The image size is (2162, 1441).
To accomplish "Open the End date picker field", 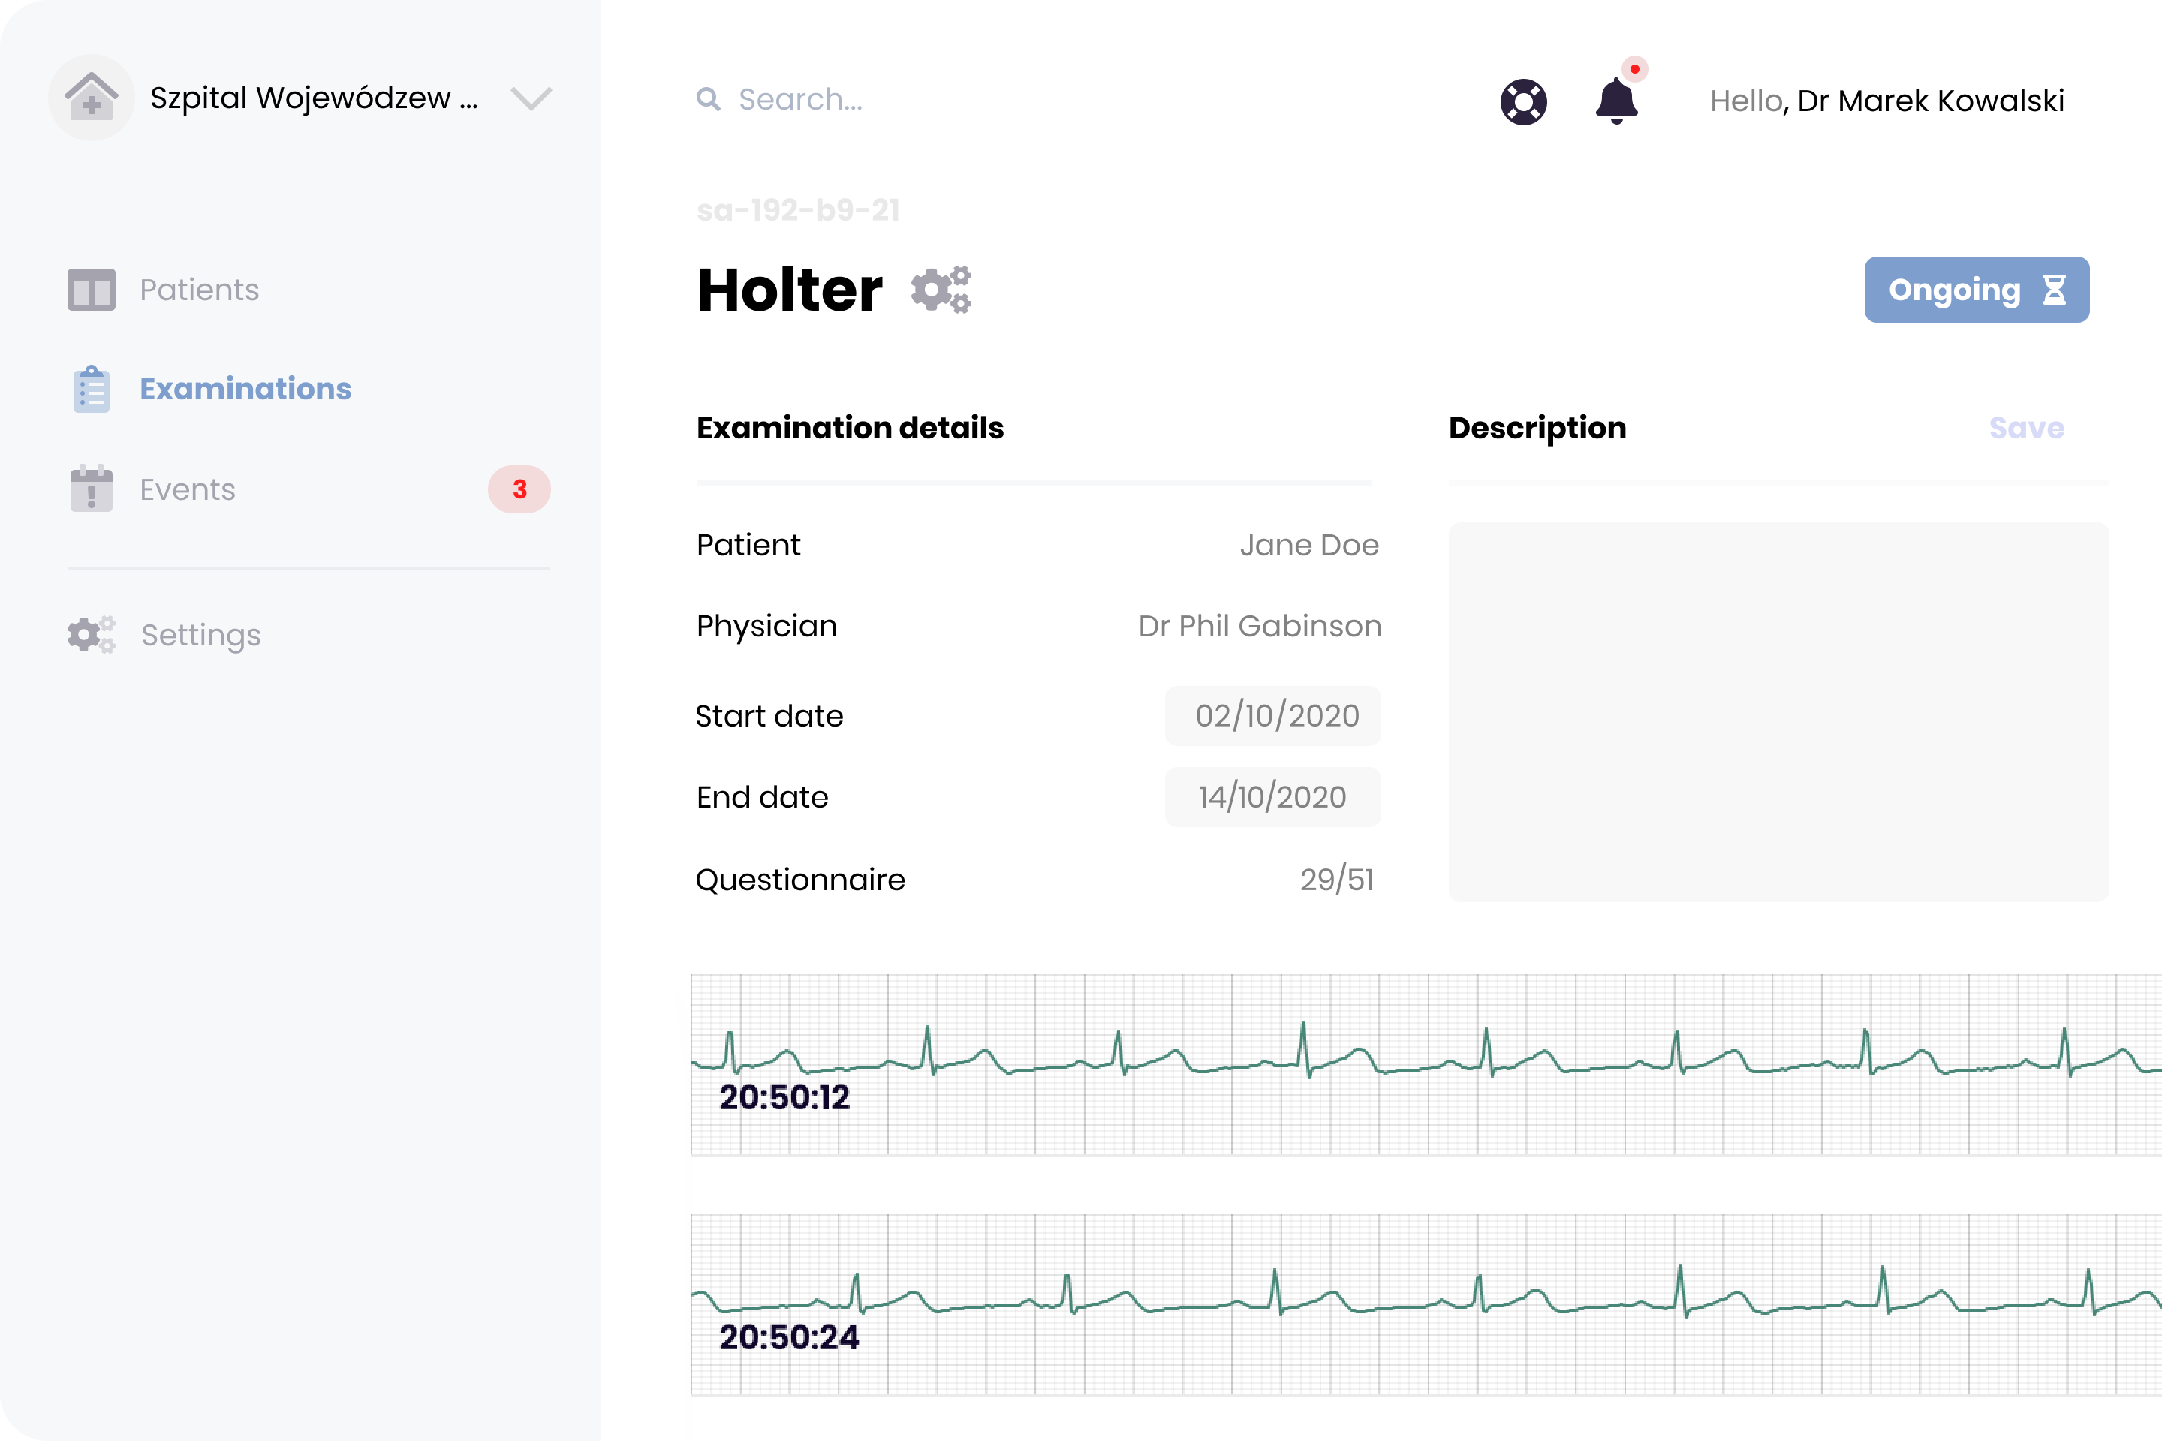I will pos(1273,797).
